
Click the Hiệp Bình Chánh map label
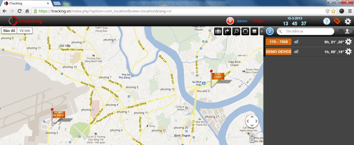(234, 63)
